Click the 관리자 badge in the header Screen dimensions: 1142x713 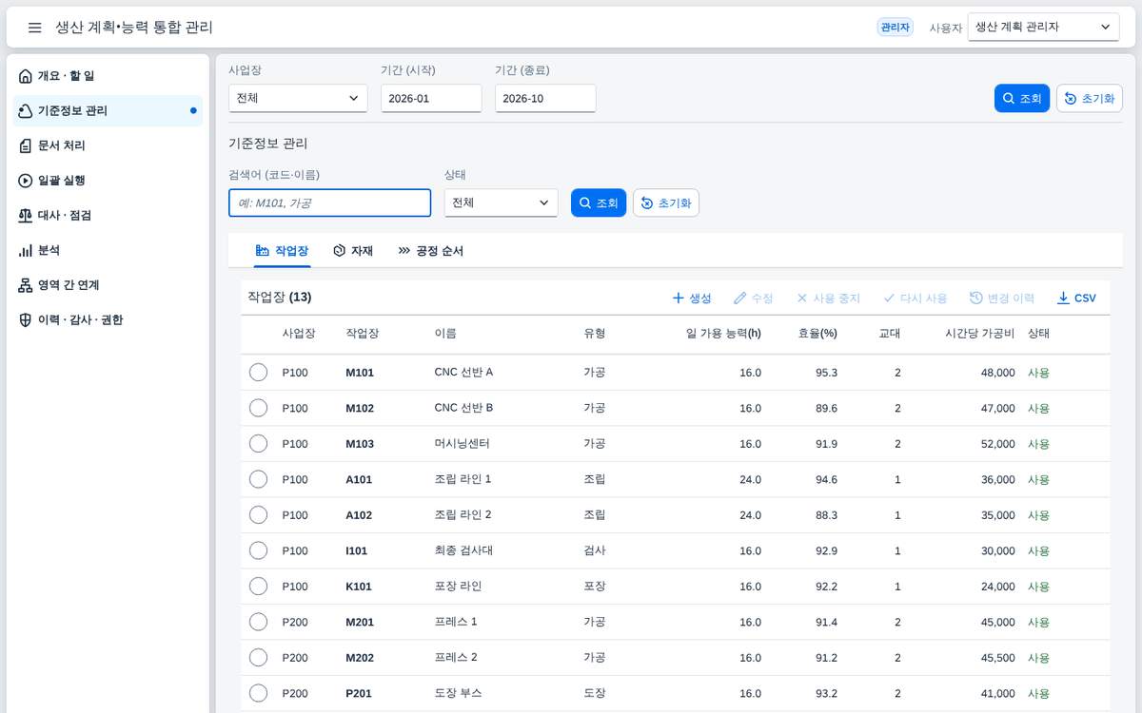pos(895,28)
